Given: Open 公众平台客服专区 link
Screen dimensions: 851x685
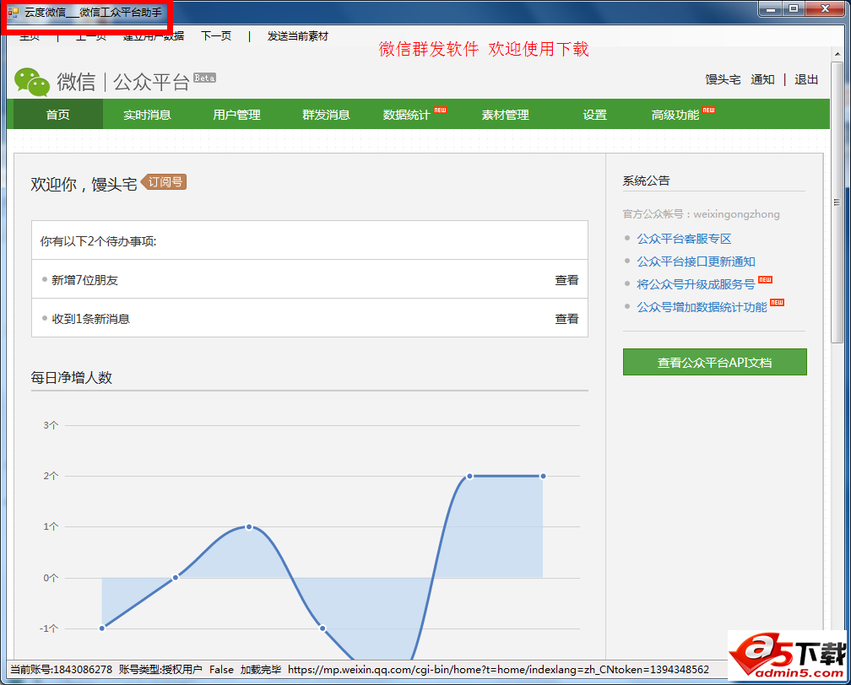Looking at the screenshot, I should click(684, 239).
